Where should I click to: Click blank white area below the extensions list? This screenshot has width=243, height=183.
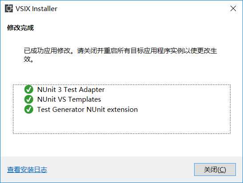(122, 145)
